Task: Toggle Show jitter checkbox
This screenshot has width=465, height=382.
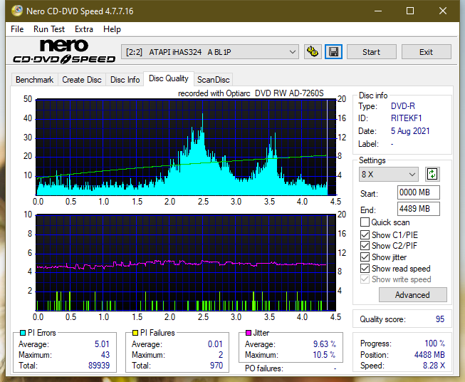Action: pos(365,257)
